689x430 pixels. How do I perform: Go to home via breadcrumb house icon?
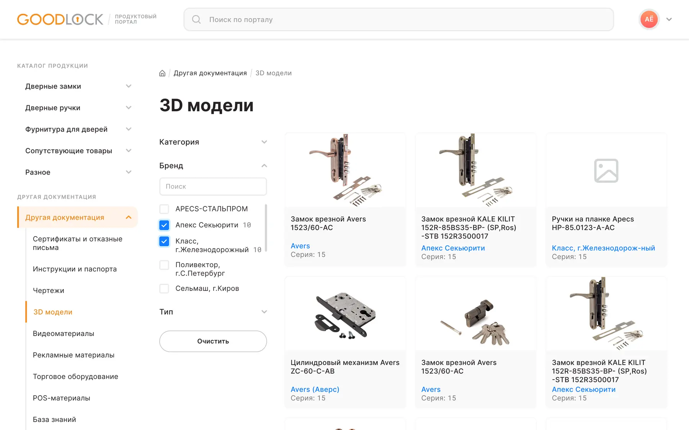pos(162,73)
